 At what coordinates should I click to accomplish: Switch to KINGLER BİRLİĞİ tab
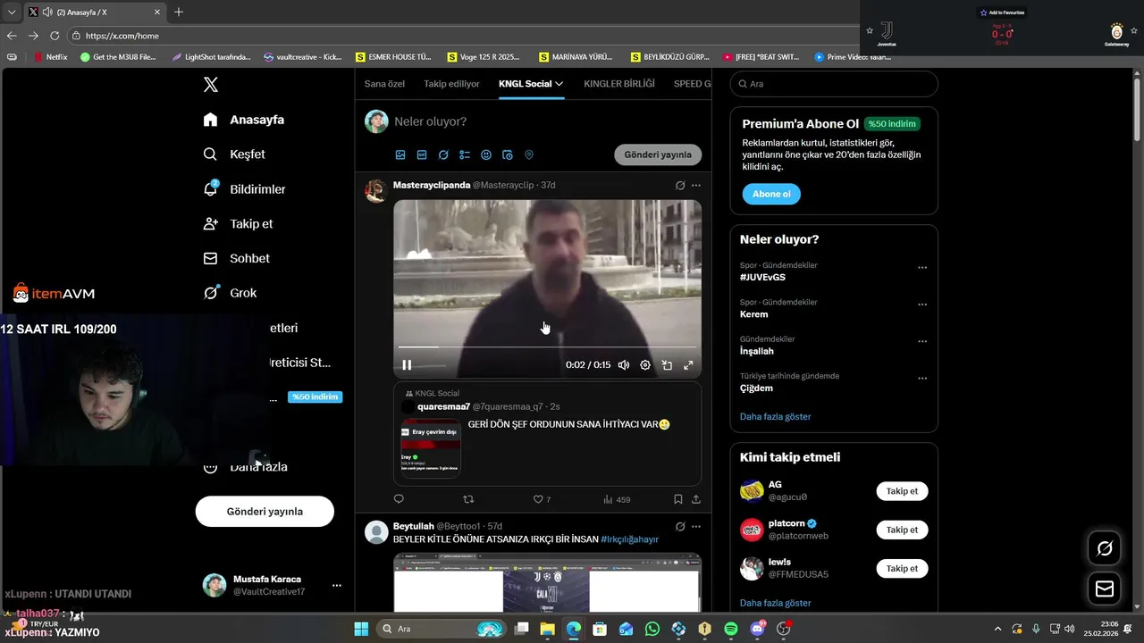(619, 84)
